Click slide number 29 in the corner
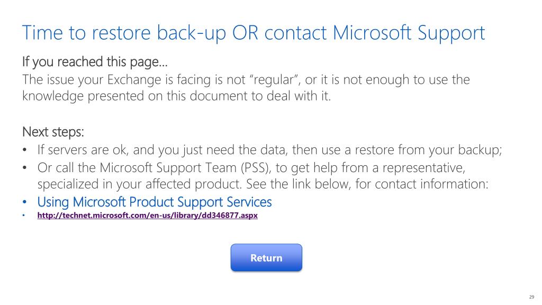 click(x=531, y=297)
